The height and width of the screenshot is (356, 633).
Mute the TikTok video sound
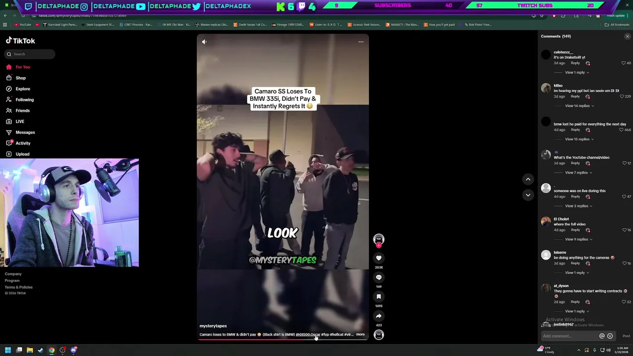[x=204, y=42]
